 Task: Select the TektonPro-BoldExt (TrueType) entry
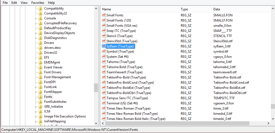[128, 87]
